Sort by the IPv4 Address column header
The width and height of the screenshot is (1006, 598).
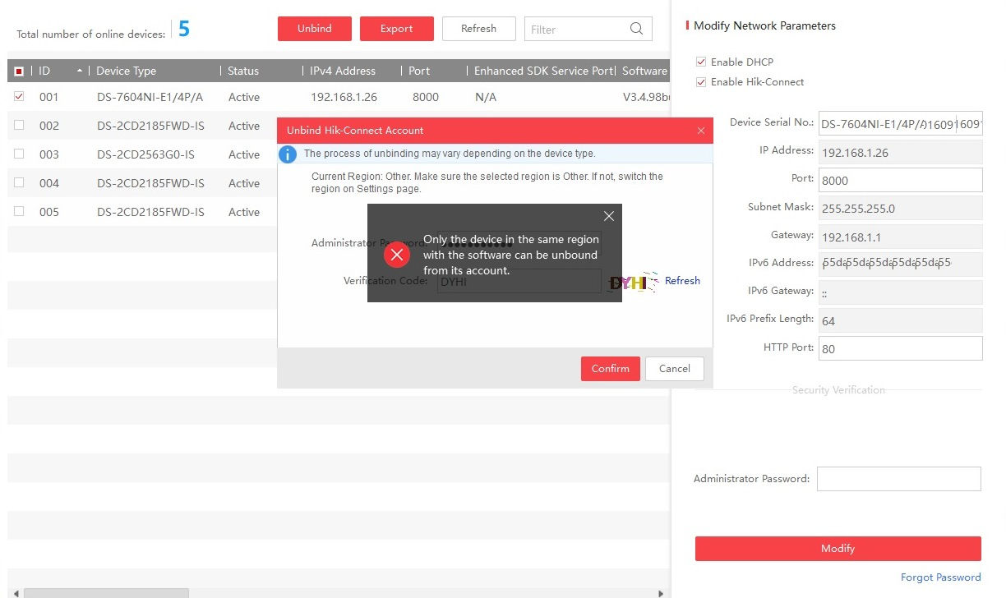click(343, 71)
